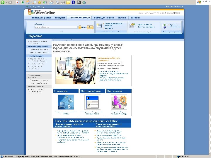Click the grey Forward arrow button

click(10, 2)
